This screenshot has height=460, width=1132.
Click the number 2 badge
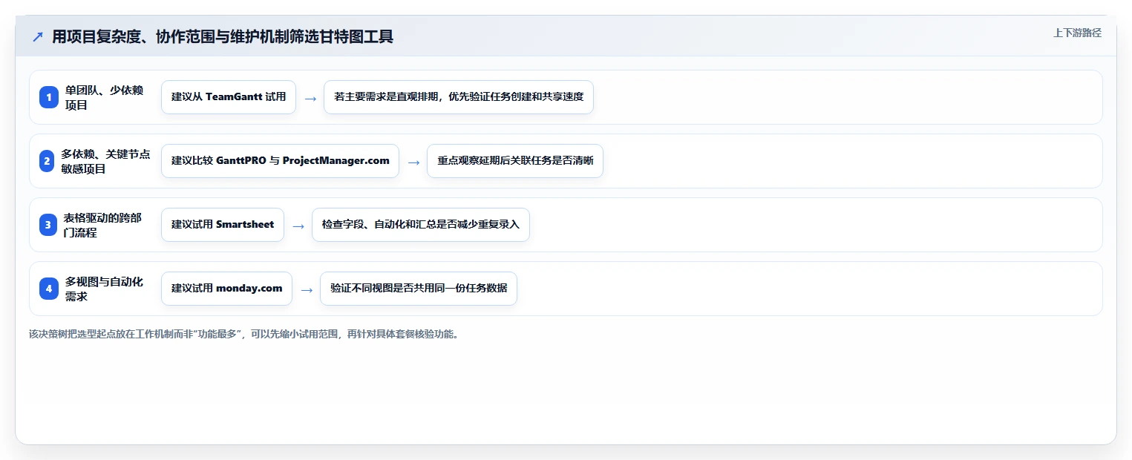[48, 161]
